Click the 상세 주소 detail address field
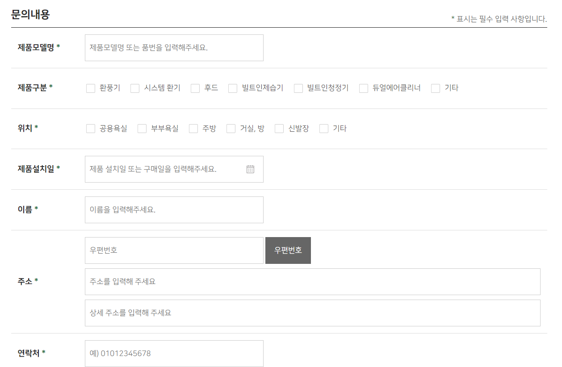This screenshot has height=367, width=562. (223, 313)
